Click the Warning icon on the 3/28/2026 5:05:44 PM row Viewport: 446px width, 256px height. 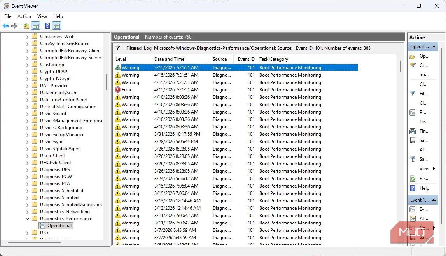click(x=118, y=141)
